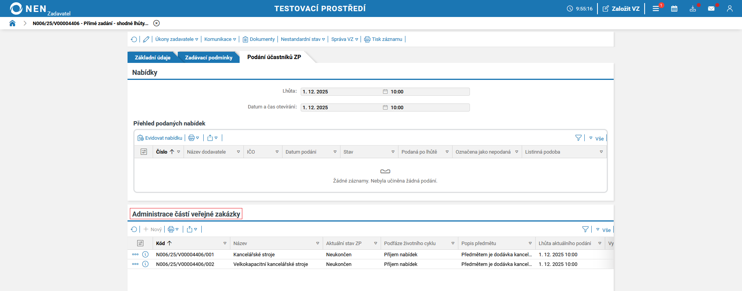Click the home icon in breadcrumb

pyautogui.click(x=12, y=23)
